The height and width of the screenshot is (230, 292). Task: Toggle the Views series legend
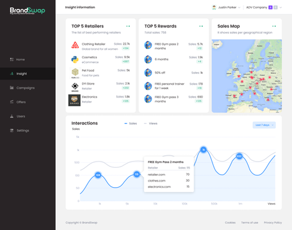(x=150, y=124)
